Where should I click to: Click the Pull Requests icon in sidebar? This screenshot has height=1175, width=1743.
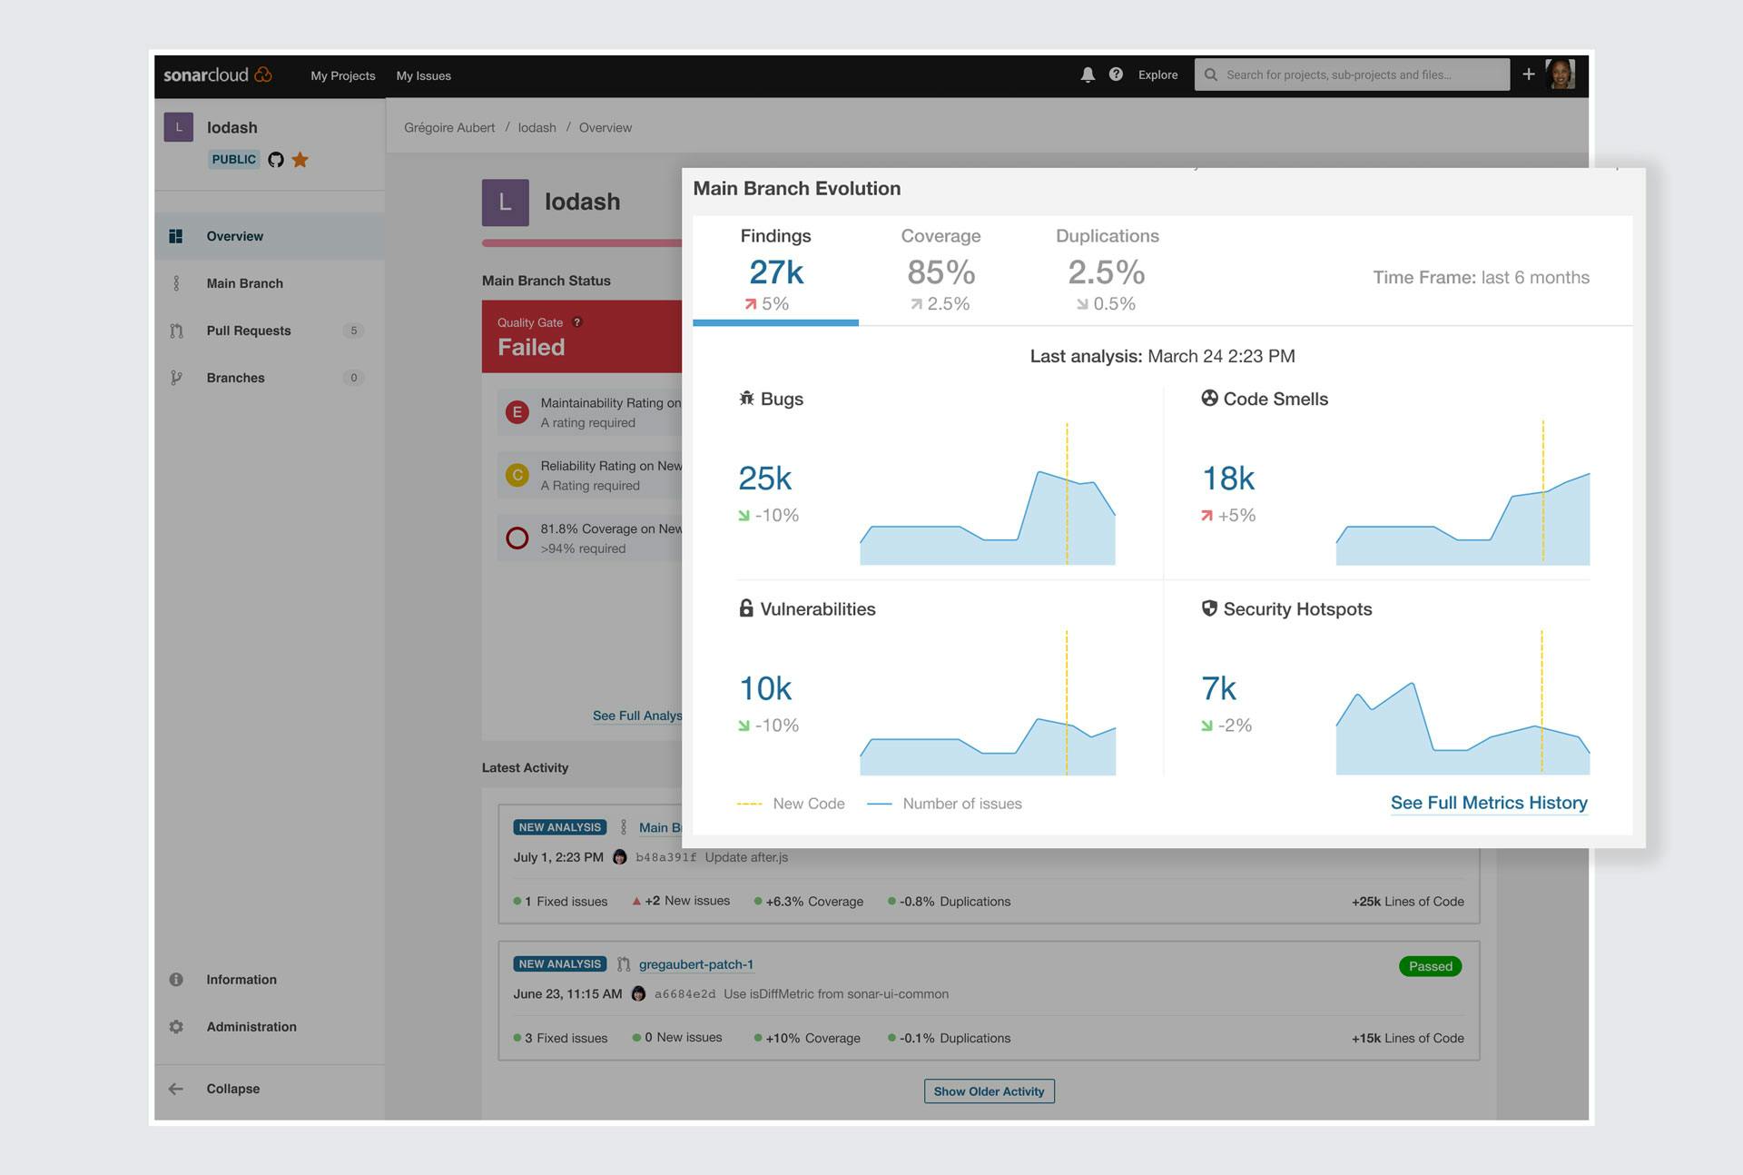[x=176, y=331]
